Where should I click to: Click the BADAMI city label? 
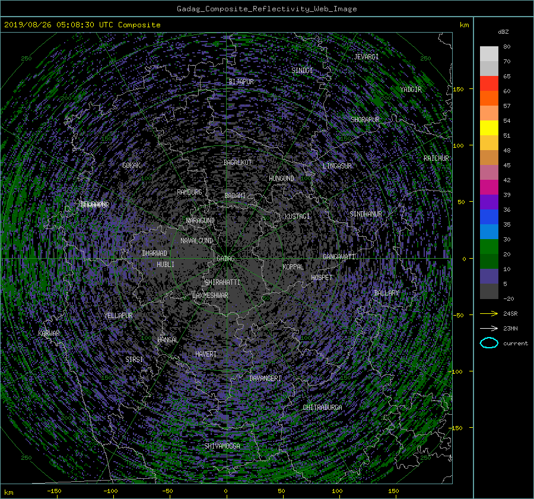(x=235, y=196)
